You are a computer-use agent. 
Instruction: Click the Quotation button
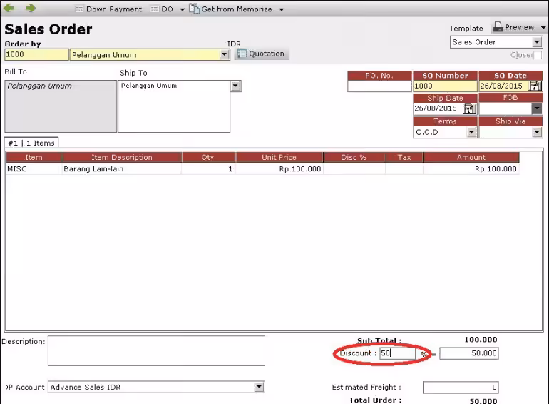click(x=262, y=54)
